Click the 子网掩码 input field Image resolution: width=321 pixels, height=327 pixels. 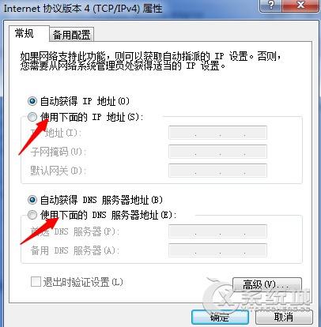pos(217,152)
